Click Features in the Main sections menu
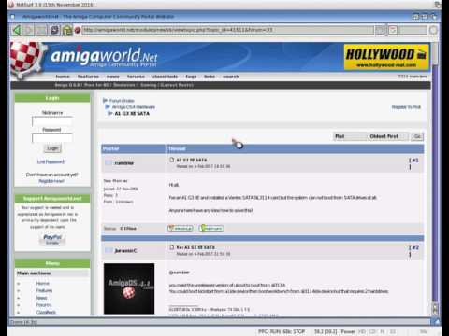Screen dimensions: 449x336 tap(44, 290)
